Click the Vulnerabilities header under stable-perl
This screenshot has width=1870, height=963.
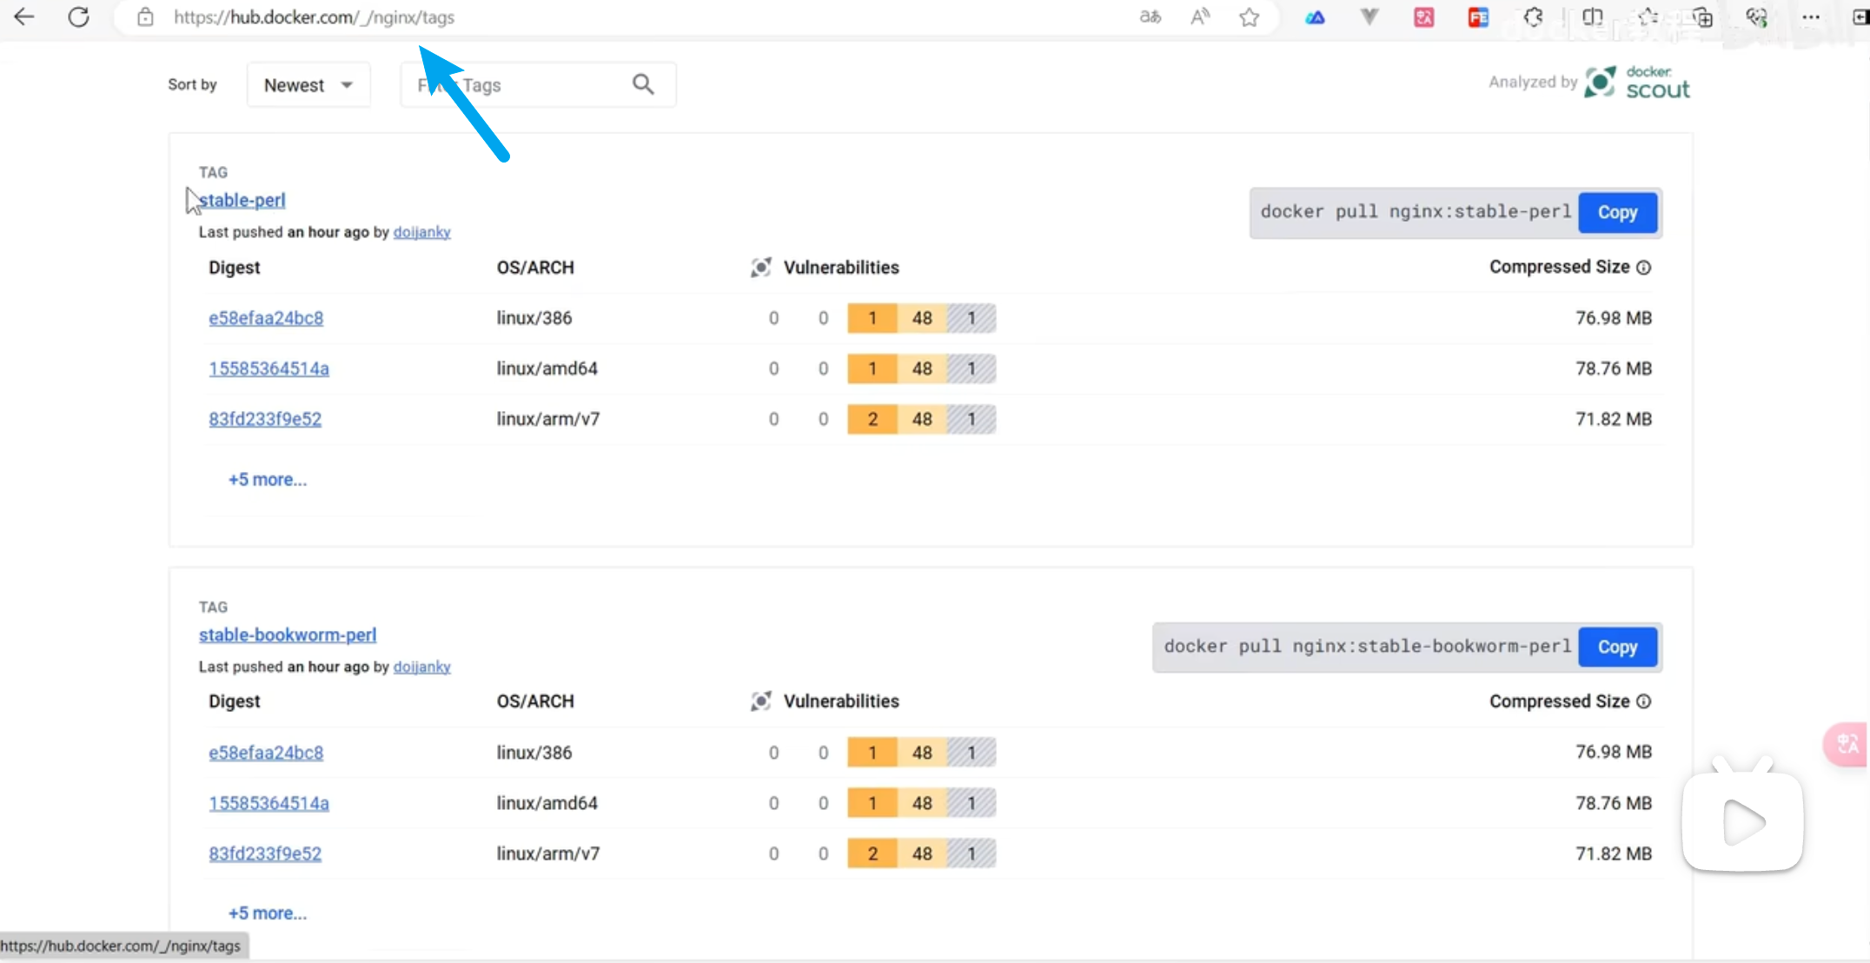click(841, 268)
